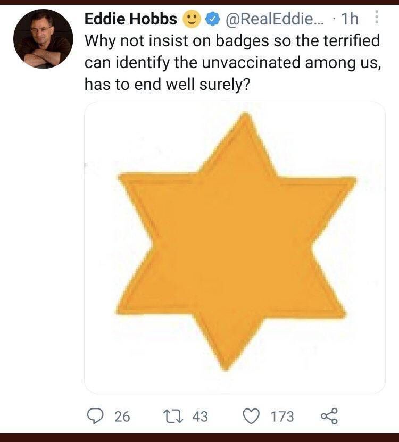
Task: Click the tweet line starting 'Why not insist'
Action: tap(231, 40)
